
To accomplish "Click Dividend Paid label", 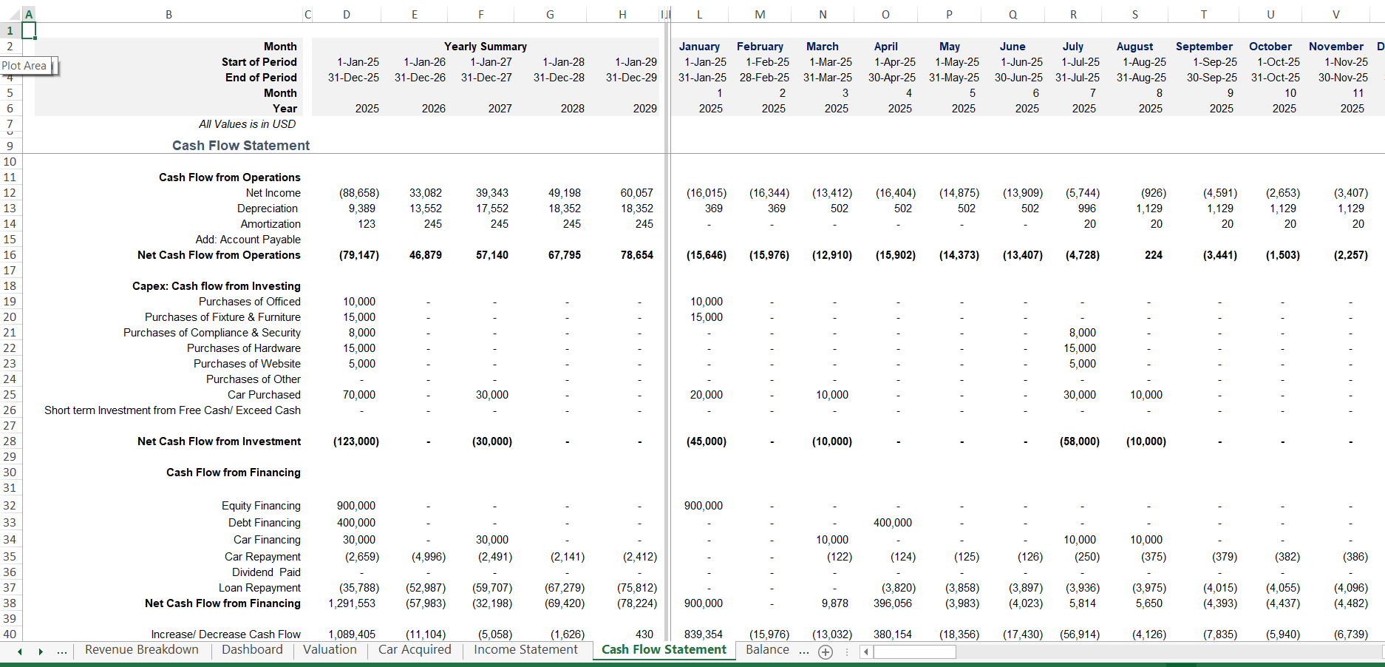I will click(x=266, y=572).
